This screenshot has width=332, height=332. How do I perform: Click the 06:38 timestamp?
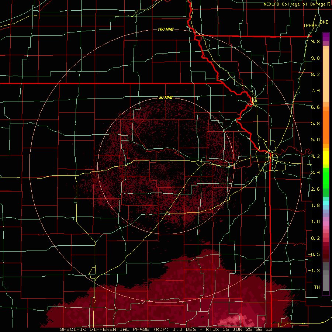264,329
